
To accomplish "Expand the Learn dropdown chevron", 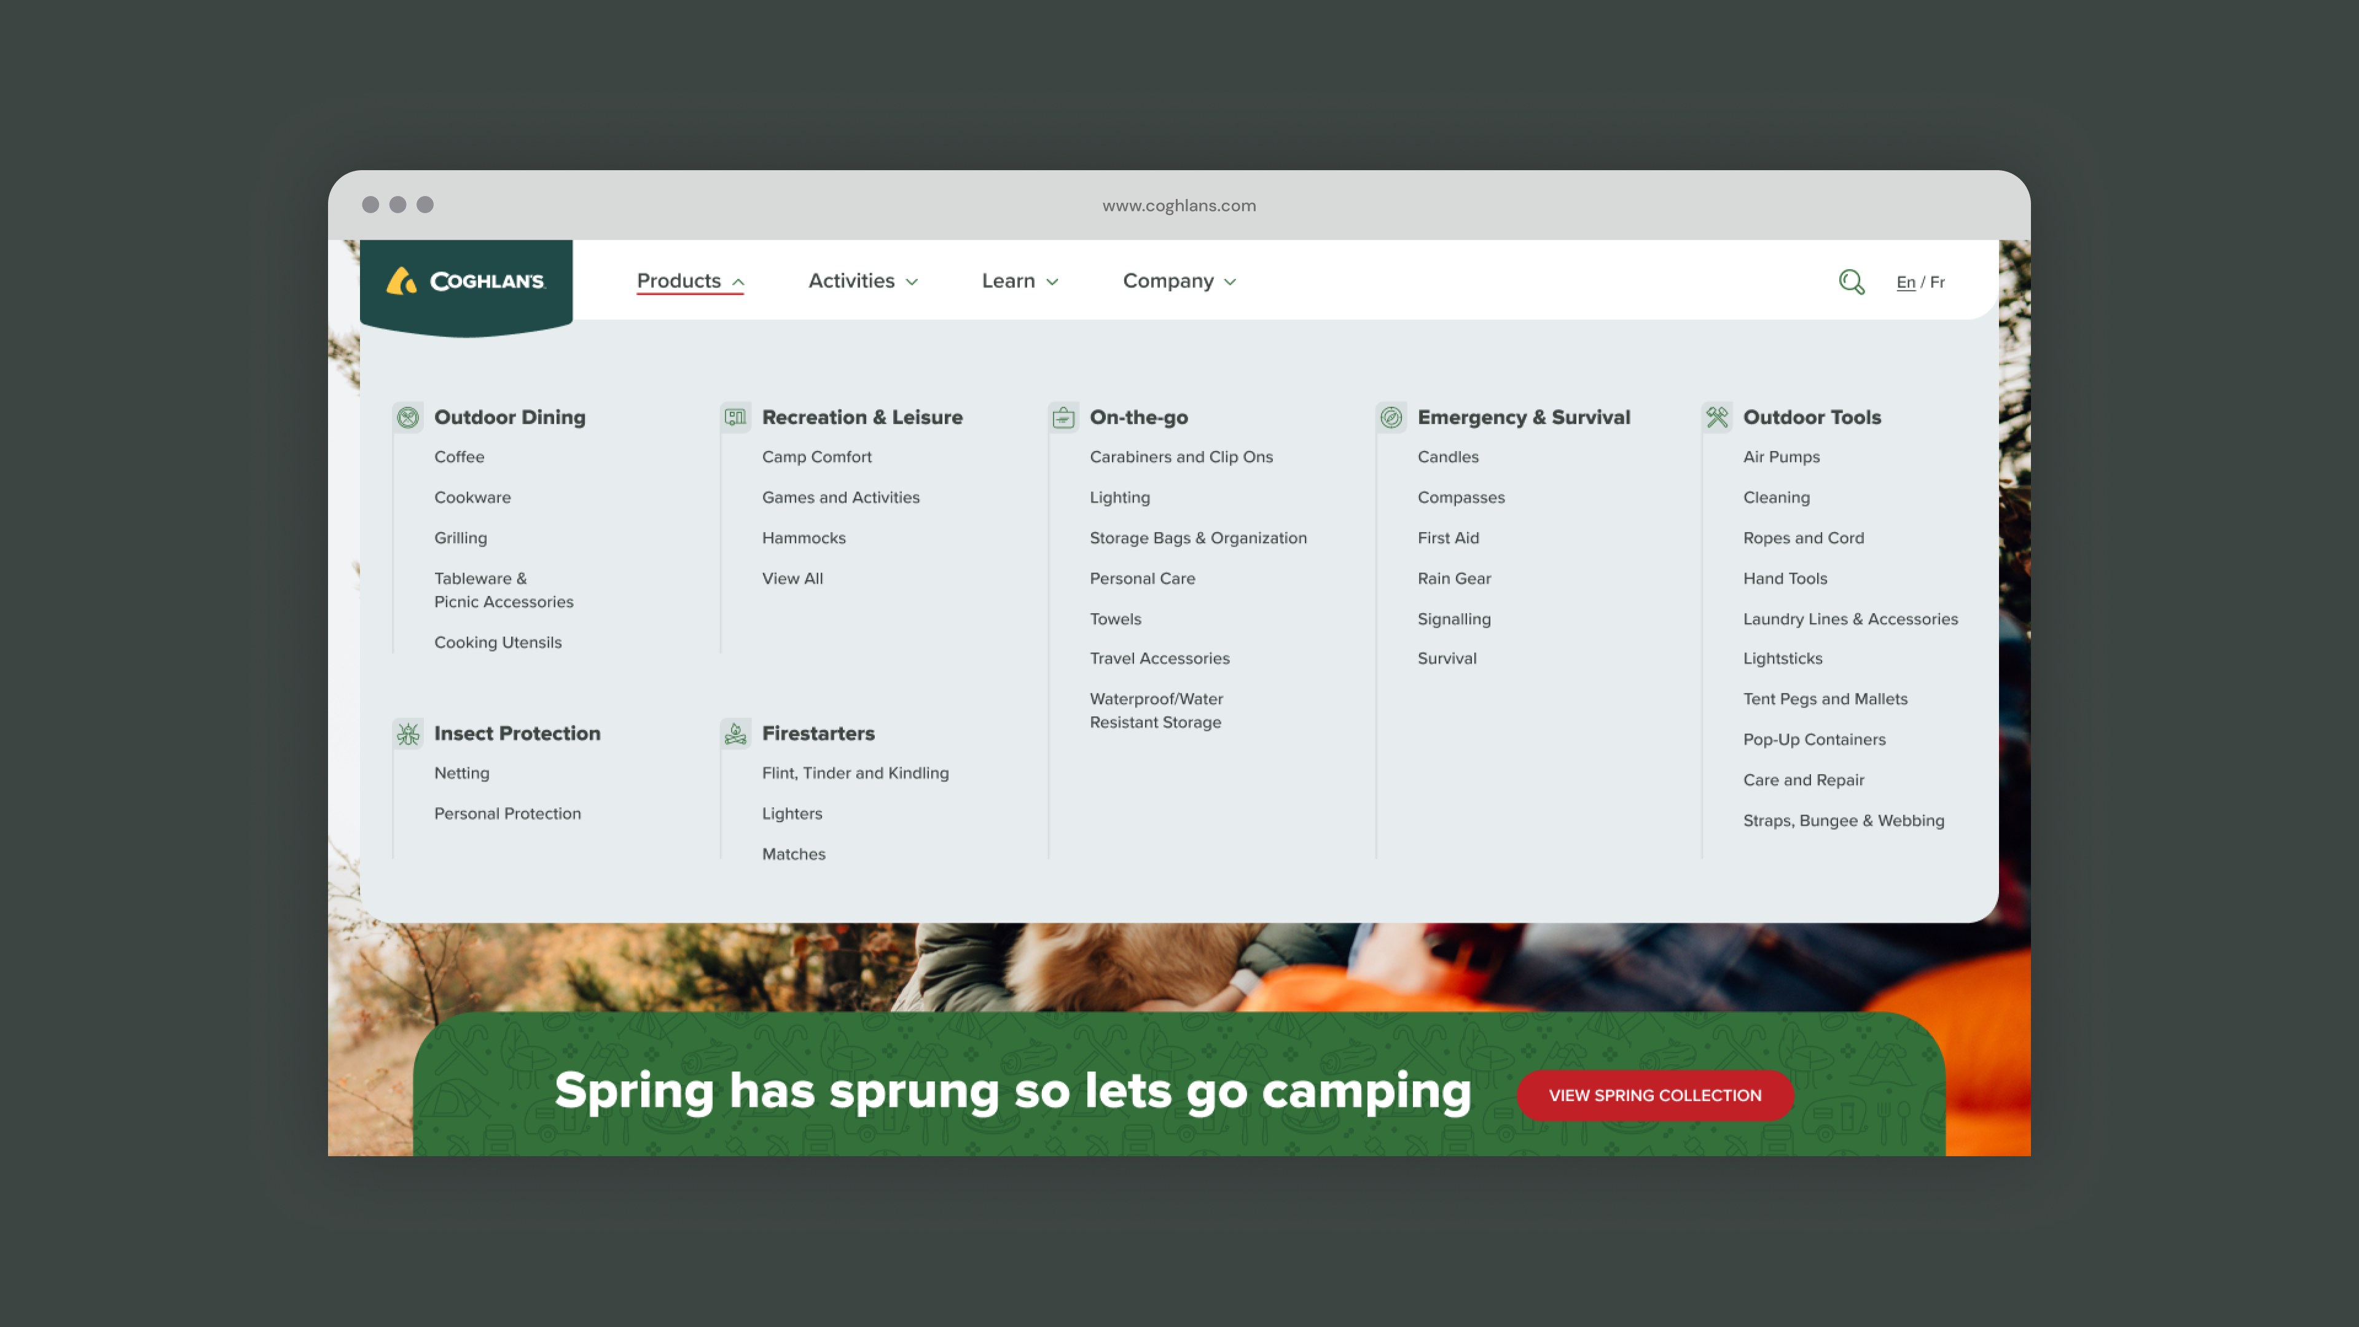I will pyautogui.click(x=1052, y=282).
